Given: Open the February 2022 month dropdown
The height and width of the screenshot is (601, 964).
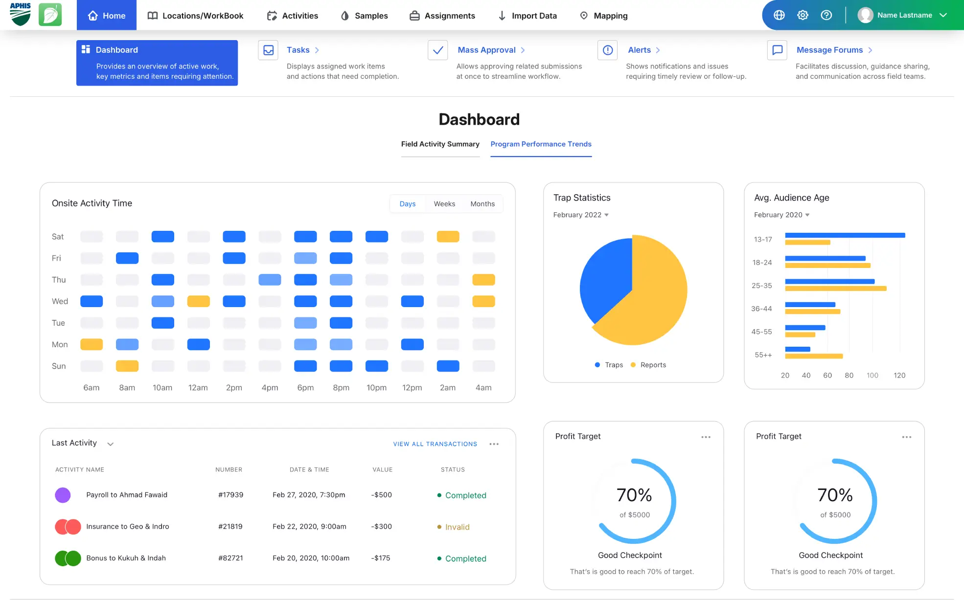Looking at the screenshot, I should (581, 215).
